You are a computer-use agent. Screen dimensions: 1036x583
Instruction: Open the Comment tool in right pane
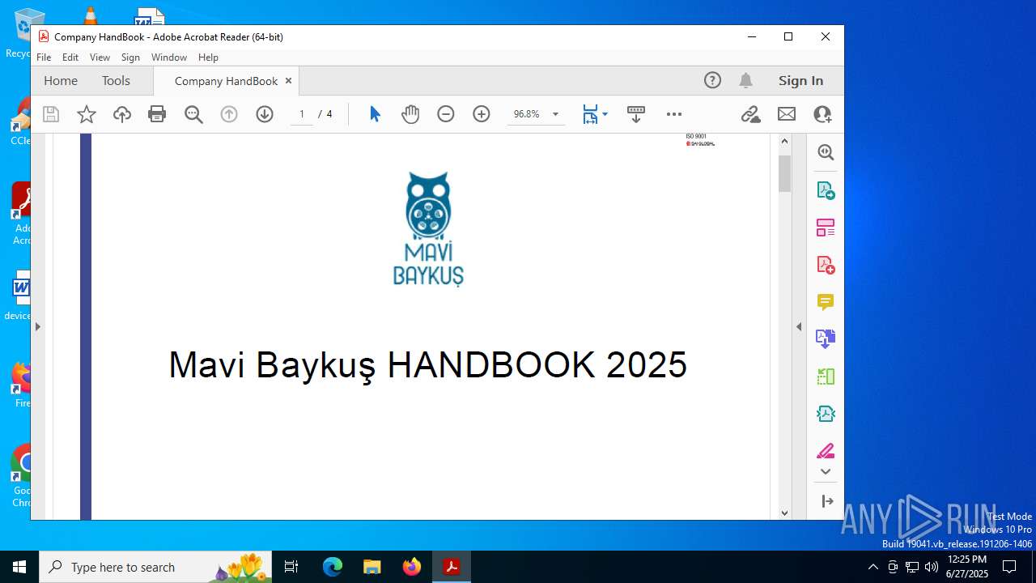click(826, 302)
